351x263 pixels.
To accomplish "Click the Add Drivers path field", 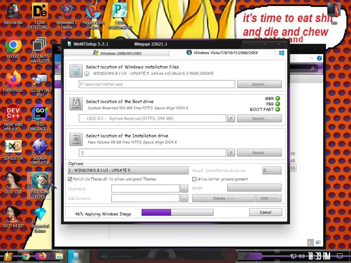I will (145, 198).
